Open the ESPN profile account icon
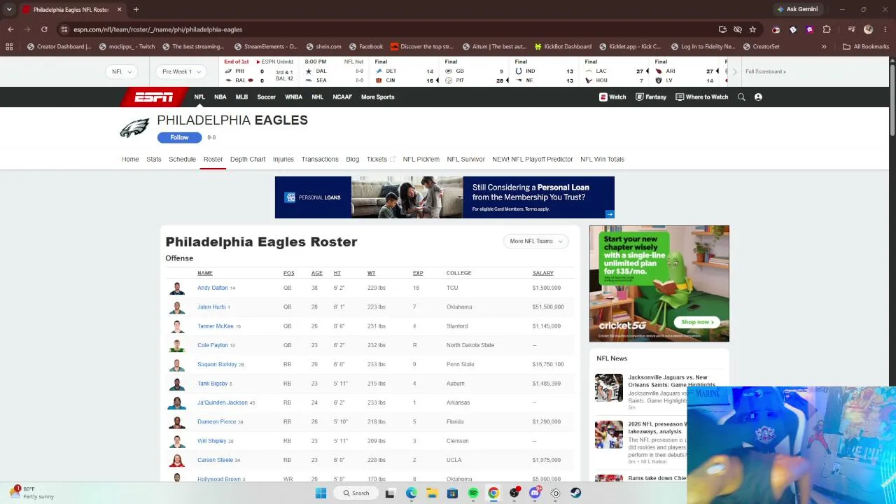Screen dimensions: 896x504 click(758, 97)
